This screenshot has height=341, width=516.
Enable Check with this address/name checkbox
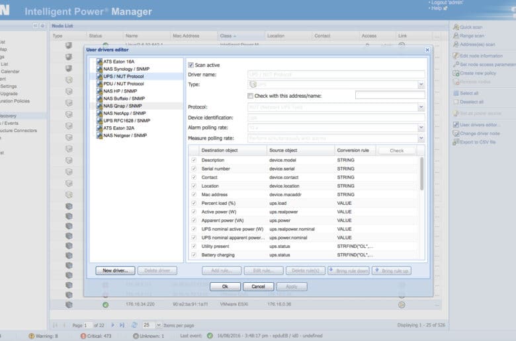coord(251,96)
